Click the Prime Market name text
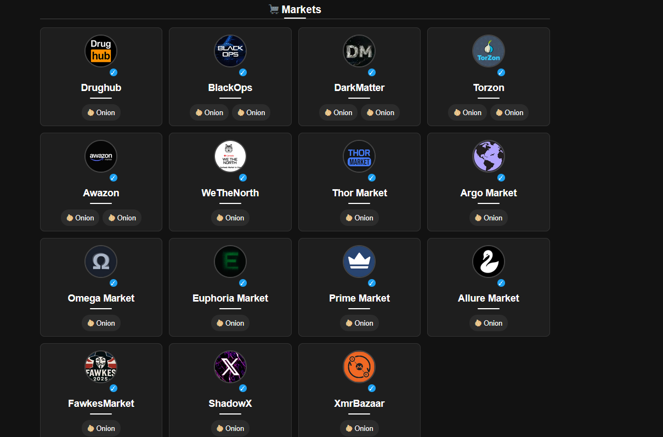663x437 pixels. (x=359, y=298)
